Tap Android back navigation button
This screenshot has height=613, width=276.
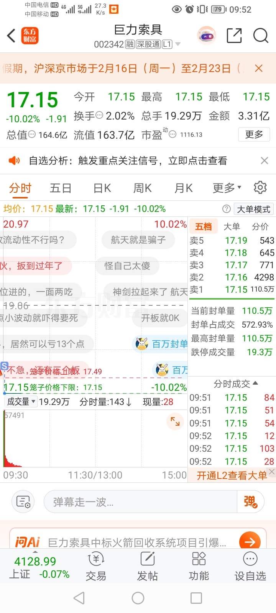[x=79, y=598]
